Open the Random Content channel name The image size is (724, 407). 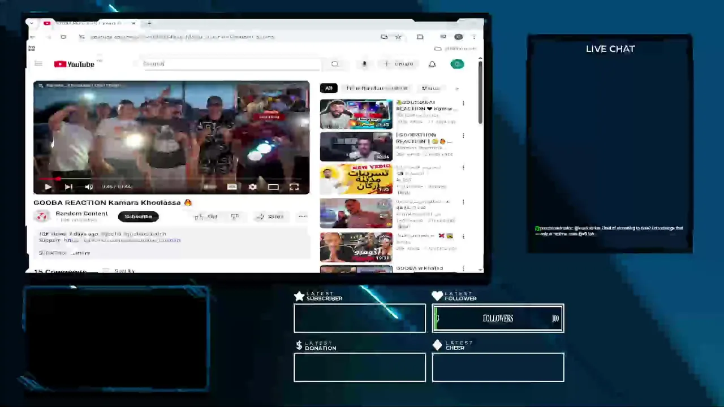click(x=81, y=213)
